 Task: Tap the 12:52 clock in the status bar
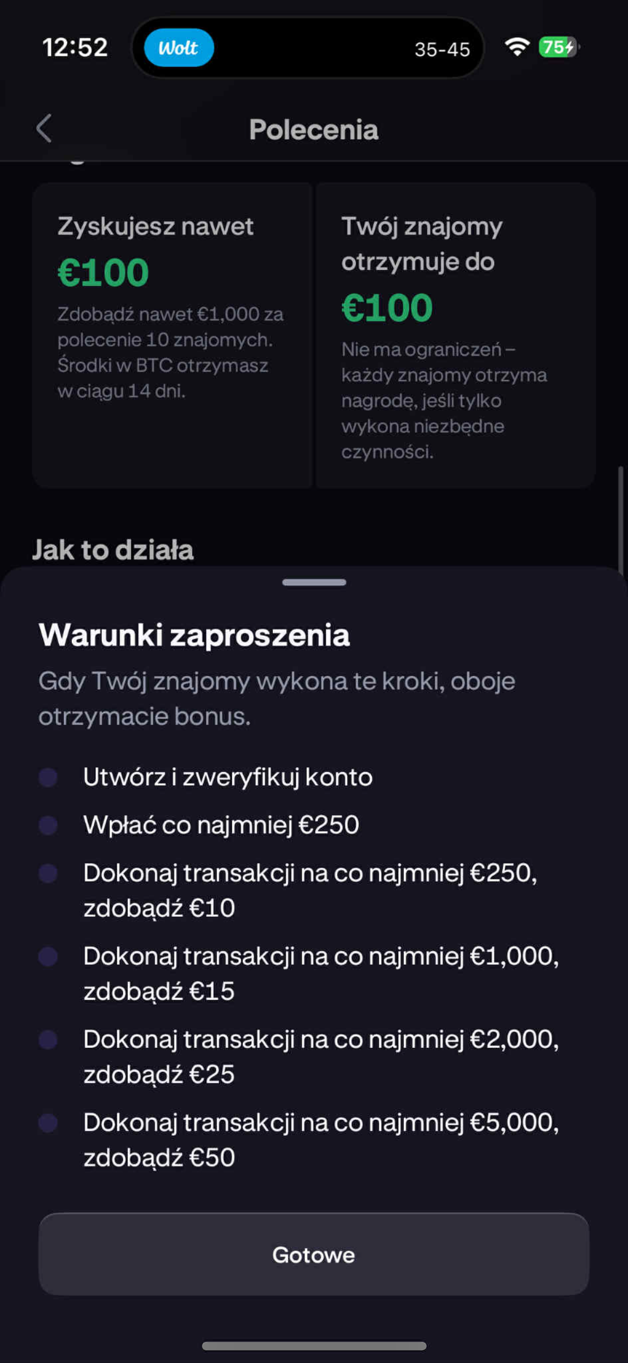(75, 47)
